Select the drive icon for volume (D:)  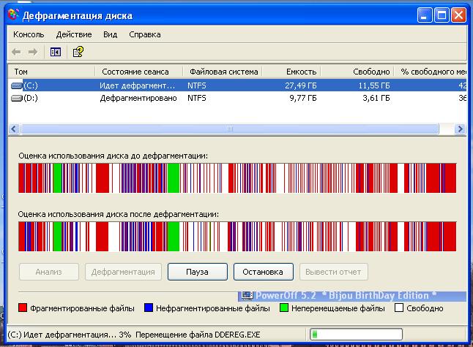(17, 98)
